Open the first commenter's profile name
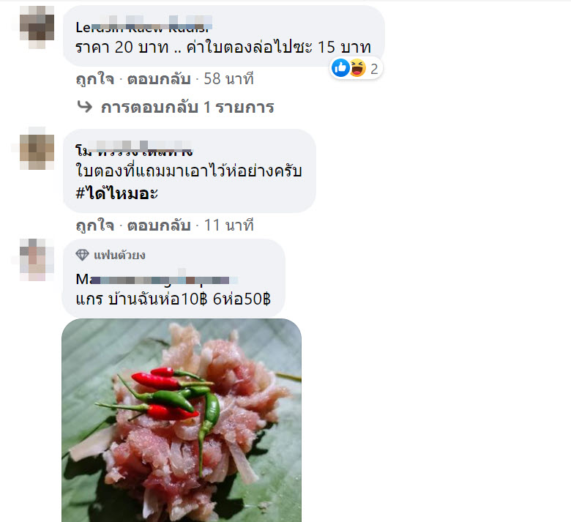The height and width of the screenshot is (522, 571). point(143,25)
